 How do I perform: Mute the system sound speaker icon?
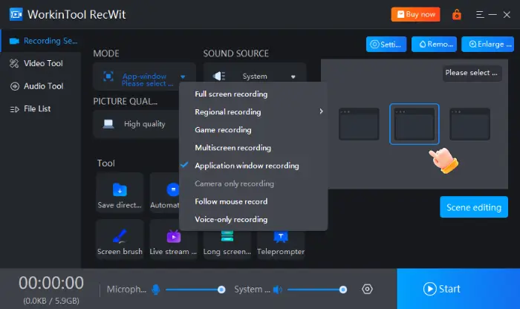click(278, 290)
